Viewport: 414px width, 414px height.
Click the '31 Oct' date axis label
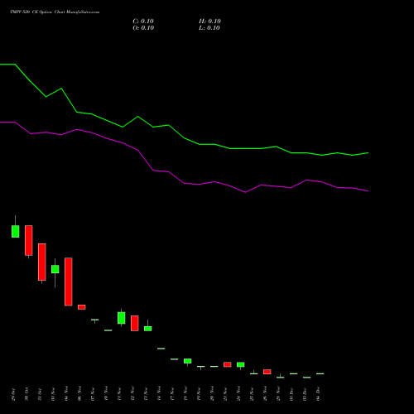point(40,394)
